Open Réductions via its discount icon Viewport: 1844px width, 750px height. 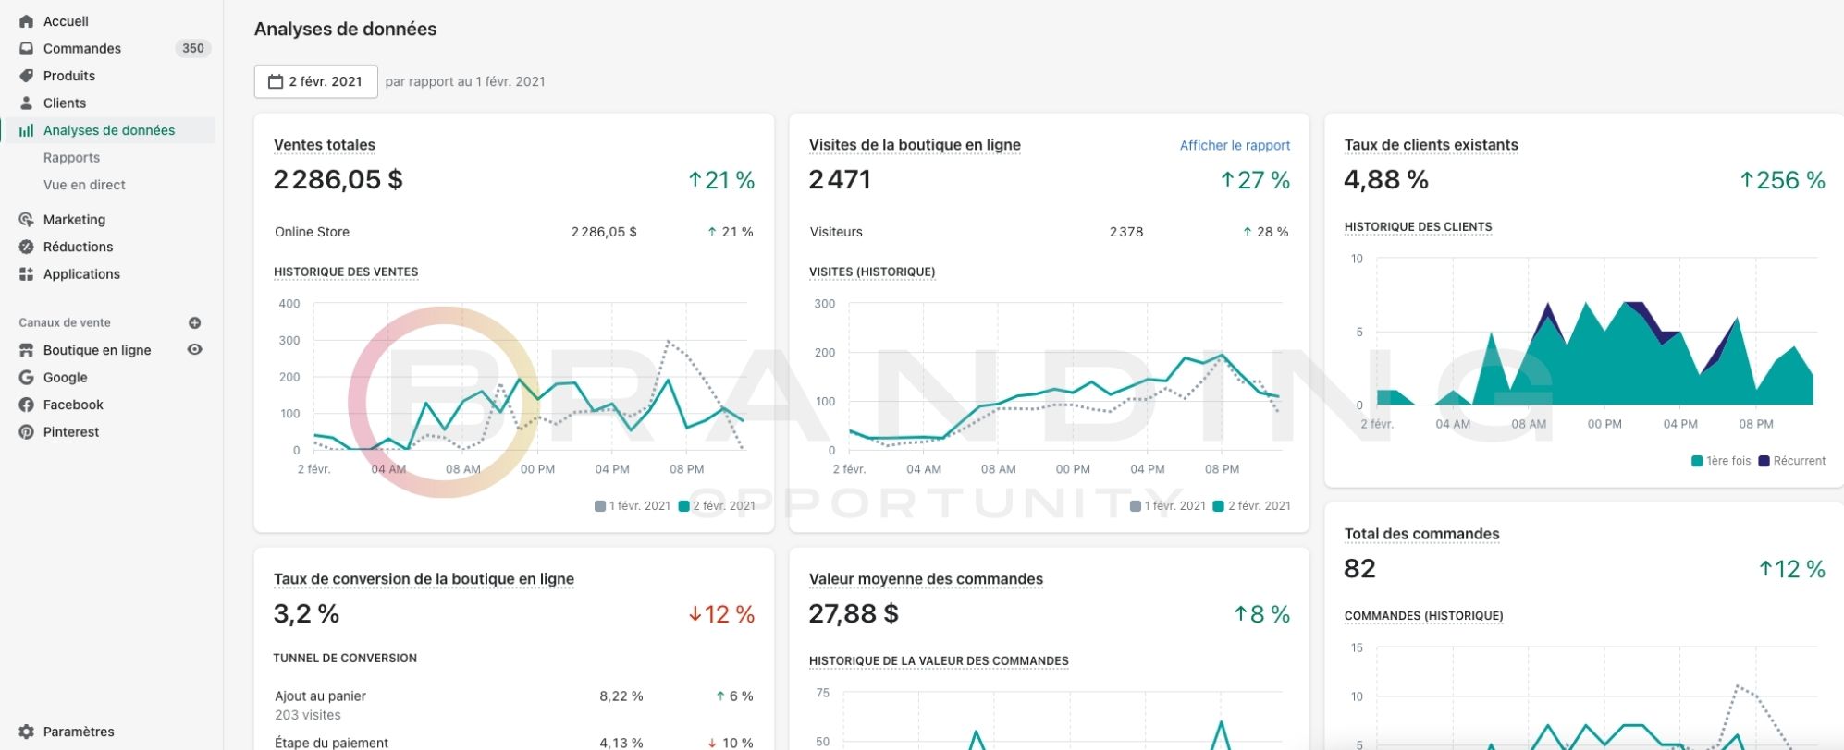pyautogui.click(x=26, y=247)
